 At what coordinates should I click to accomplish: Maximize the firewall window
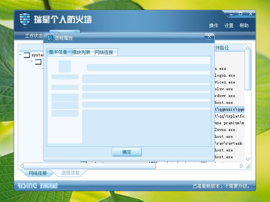tap(240, 14)
